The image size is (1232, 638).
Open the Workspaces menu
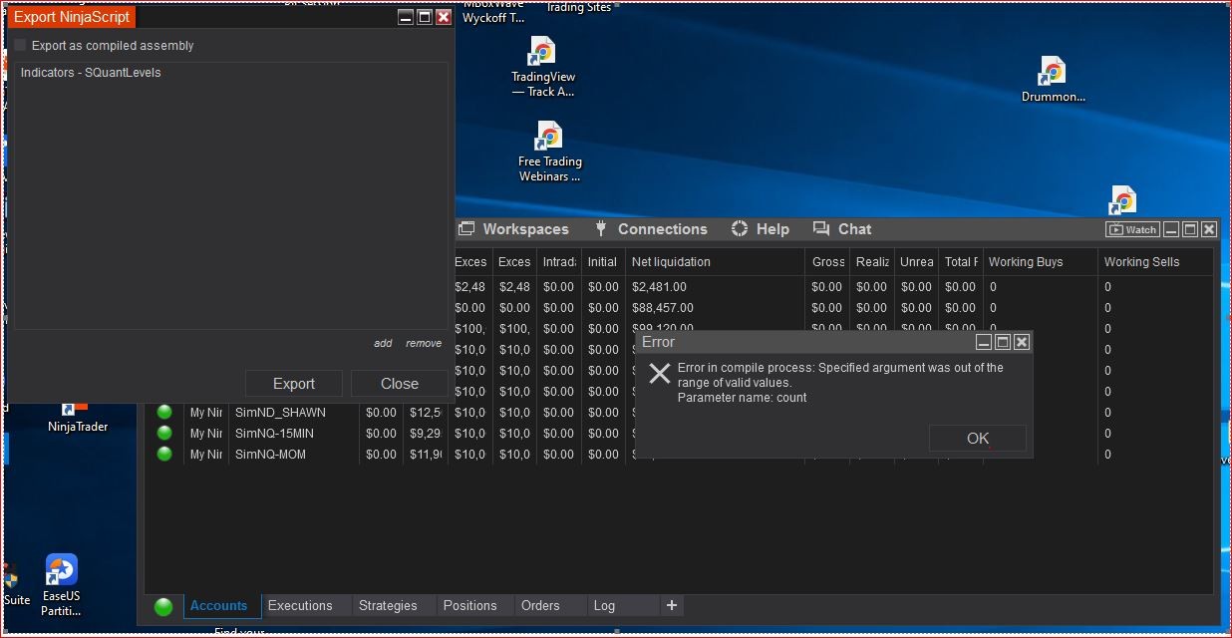point(514,229)
